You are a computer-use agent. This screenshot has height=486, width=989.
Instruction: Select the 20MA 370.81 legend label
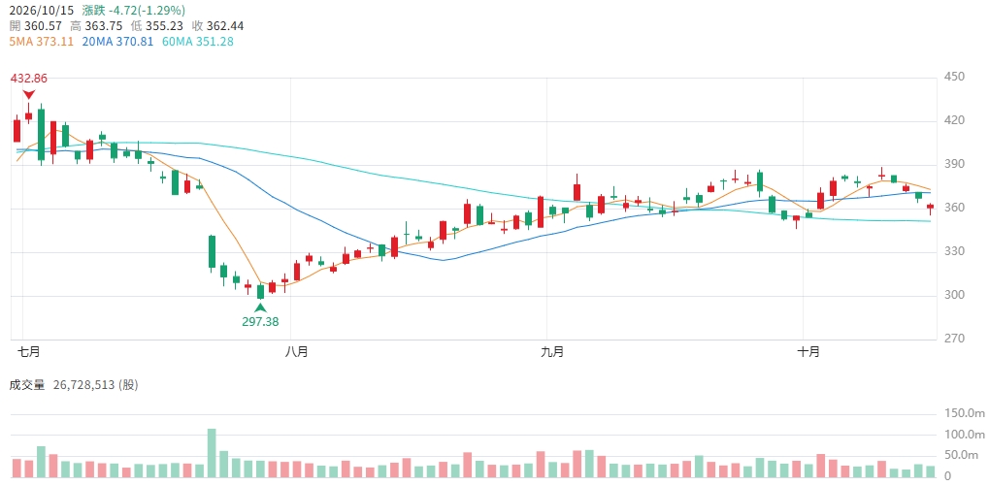coord(116,41)
